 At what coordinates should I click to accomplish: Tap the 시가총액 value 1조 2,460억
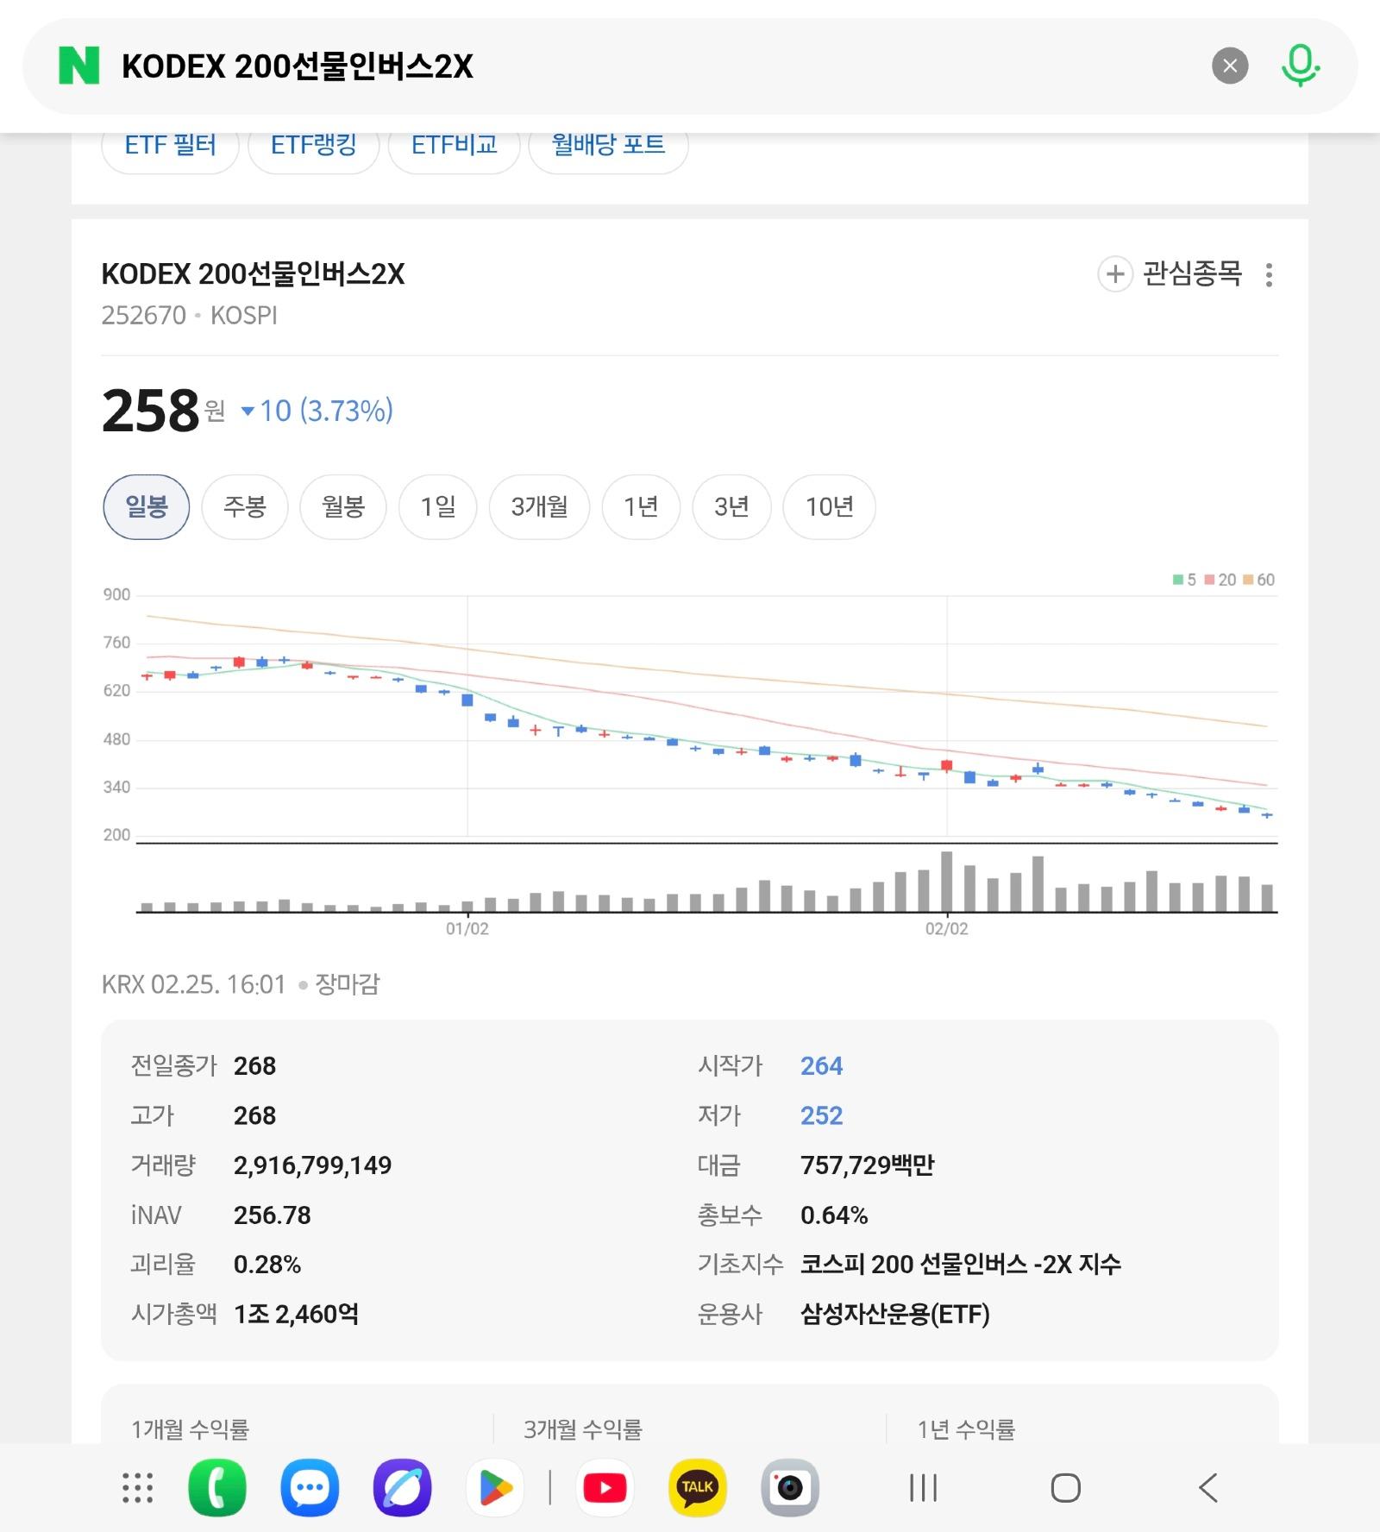pyautogui.click(x=296, y=1315)
